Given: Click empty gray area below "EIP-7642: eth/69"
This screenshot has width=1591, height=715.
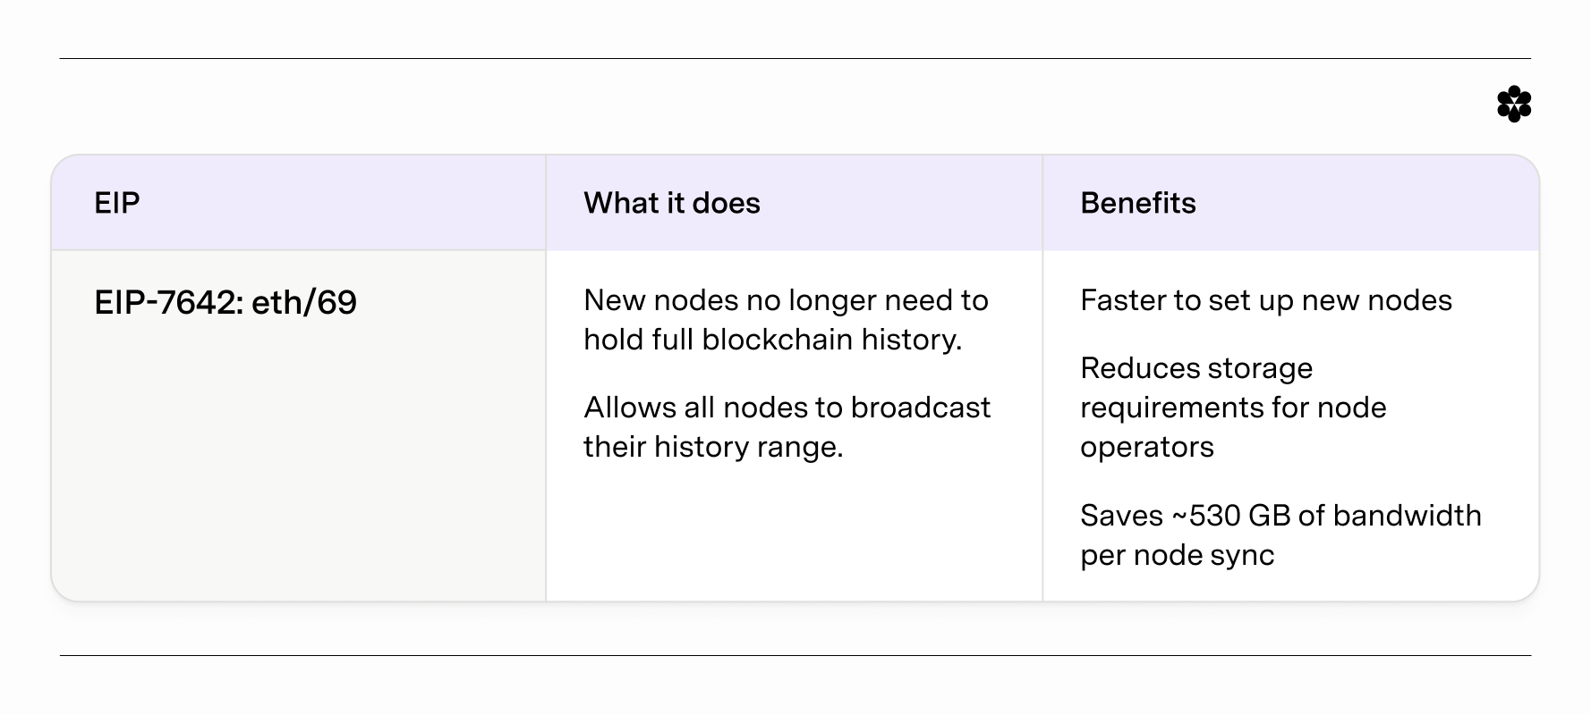Looking at the screenshot, I should 298,465.
